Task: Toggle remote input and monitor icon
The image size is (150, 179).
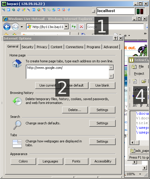Action: tap(49, 10)
